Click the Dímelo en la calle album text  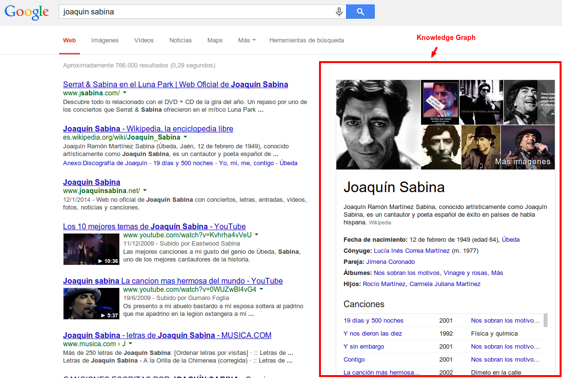[x=496, y=373]
